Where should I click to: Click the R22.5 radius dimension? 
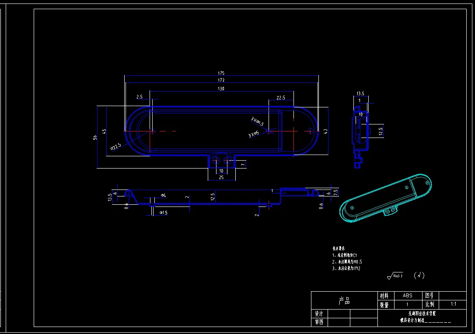point(116,147)
